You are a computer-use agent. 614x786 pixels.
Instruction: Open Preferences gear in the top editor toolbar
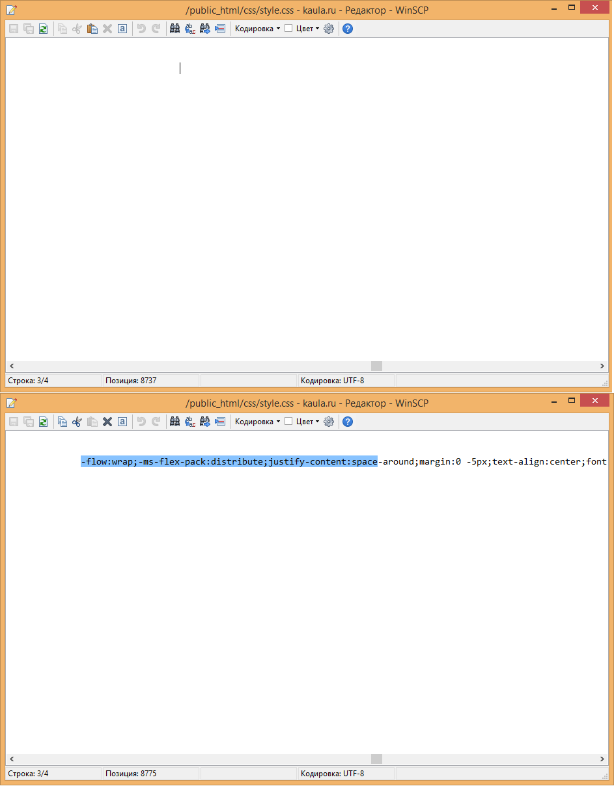coord(329,29)
